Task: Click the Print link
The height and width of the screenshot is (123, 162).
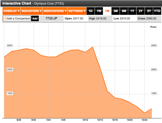Action: click(153, 27)
